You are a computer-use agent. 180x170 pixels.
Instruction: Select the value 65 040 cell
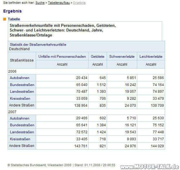tap(62, 85)
